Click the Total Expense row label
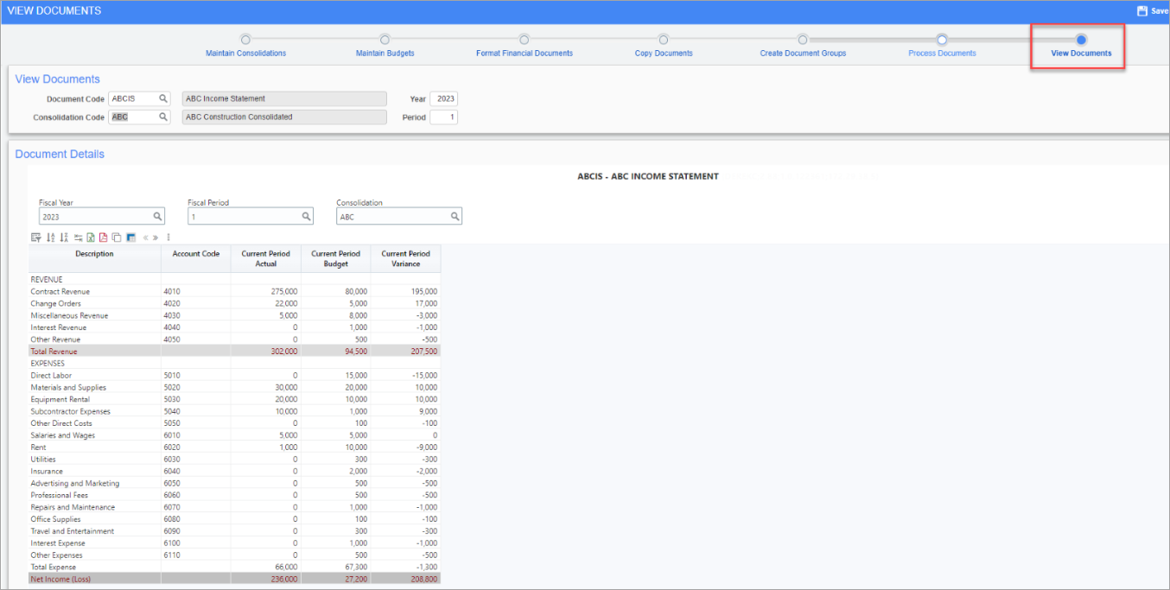Image resolution: width=1170 pixels, height=590 pixels. click(53, 568)
